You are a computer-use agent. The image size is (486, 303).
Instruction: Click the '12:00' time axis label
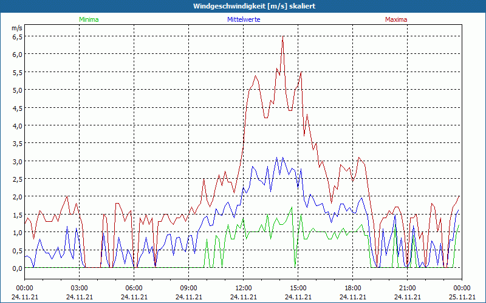244,288
